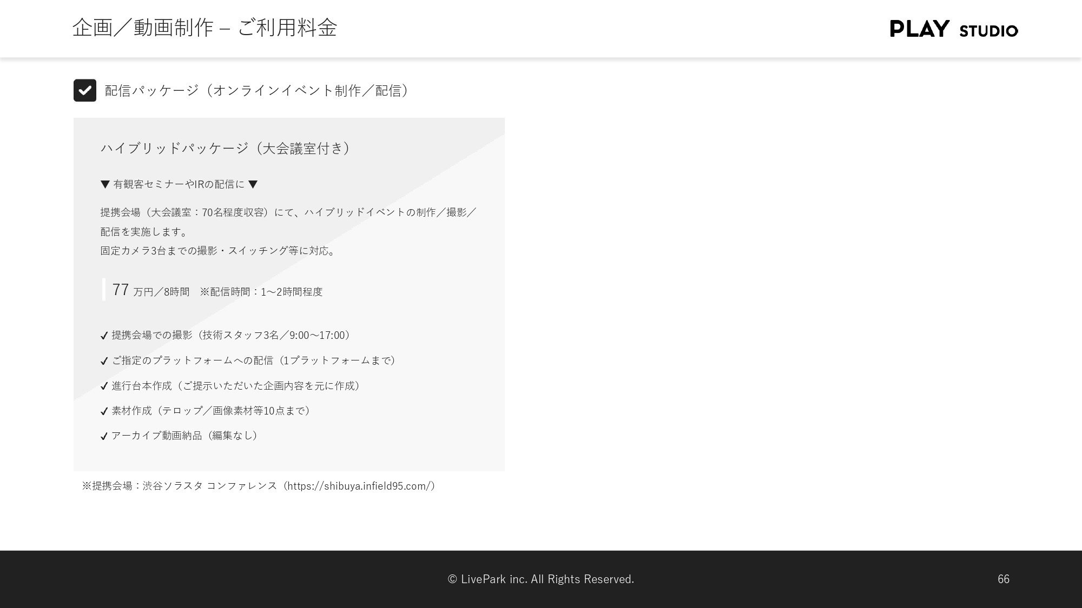Screen dimensions: 1082x608
Task: Select the 企画／動画制作 title tab
Action: 143,28
